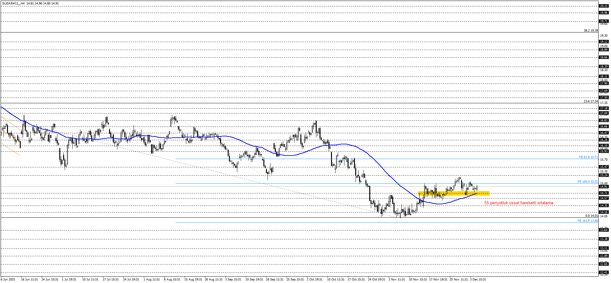Click the '38.2 19.39' retracement label
This screenshot has width=611, height=283.
591,31
